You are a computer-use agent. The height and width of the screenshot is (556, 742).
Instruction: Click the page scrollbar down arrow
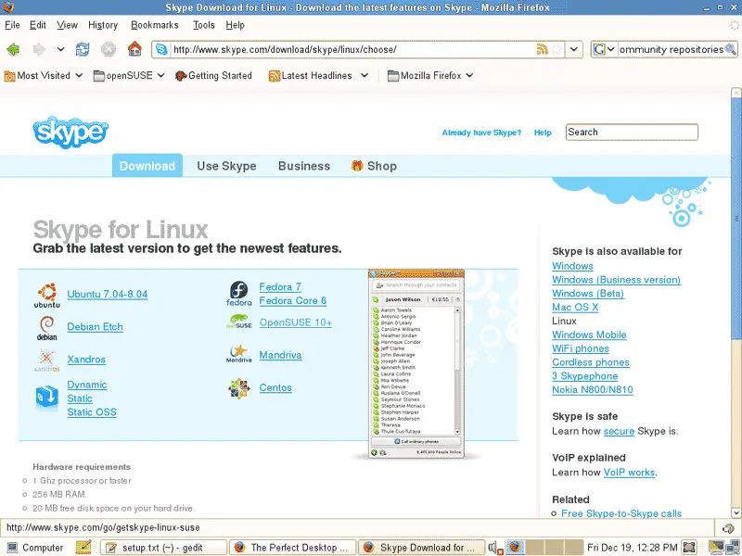(x=736, y=512)
